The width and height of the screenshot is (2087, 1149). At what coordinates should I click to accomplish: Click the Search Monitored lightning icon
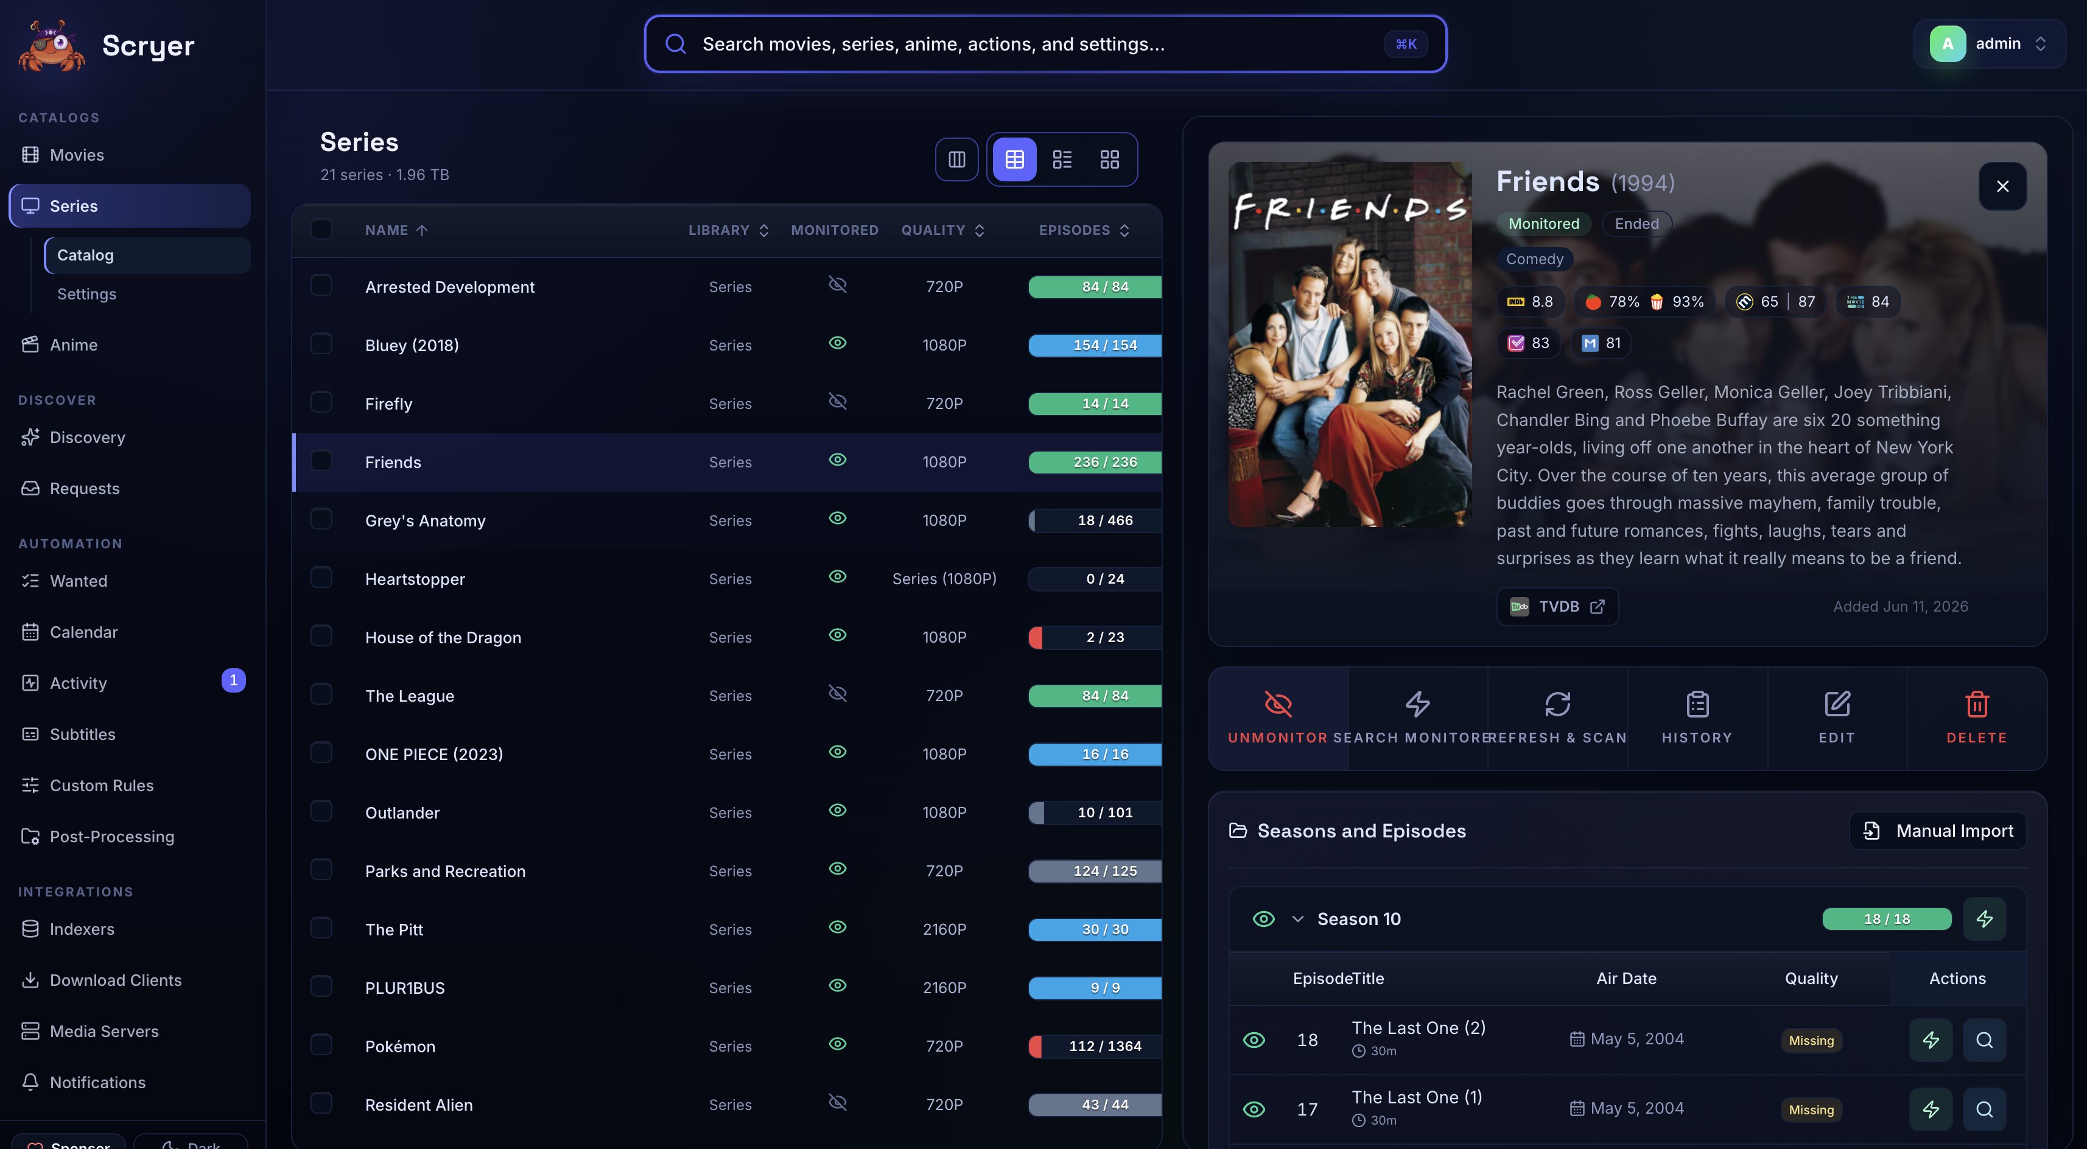[x=1417, y=704]
